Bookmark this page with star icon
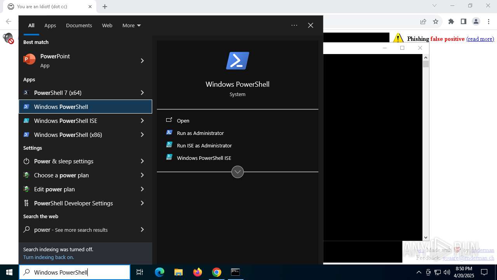The width and height of the screenshot is (497, 280). 436,21
